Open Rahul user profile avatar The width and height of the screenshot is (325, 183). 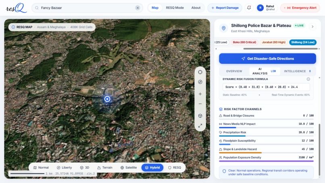click(x=260, y=8)
